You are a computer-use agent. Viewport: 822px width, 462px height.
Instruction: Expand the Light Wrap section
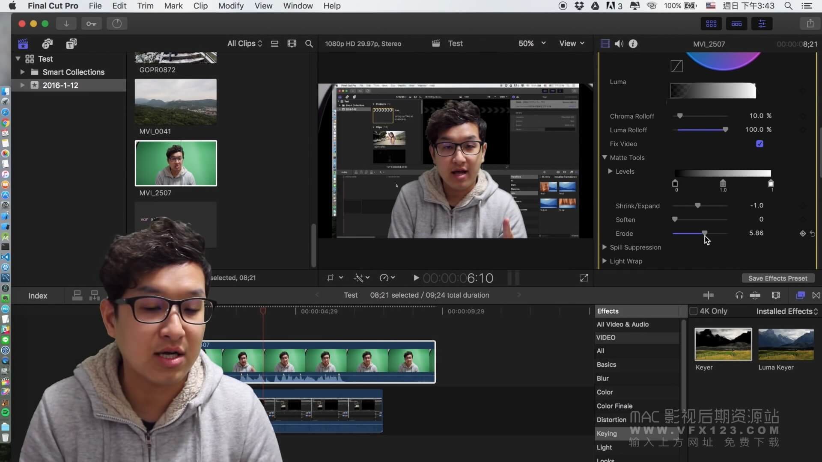[605, 261]
